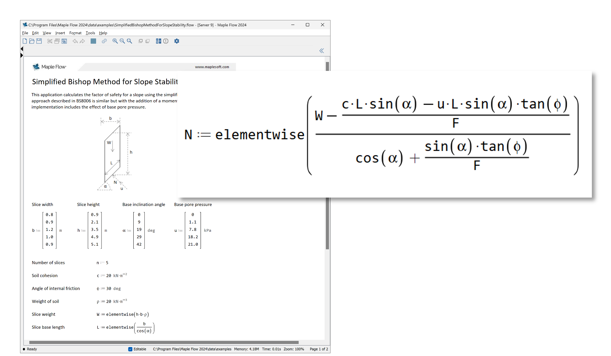The image size is (611, 356).
Task: Open the Format menu
Action: [x=75, y=33]
